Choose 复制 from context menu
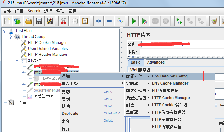 coord(92,99)
